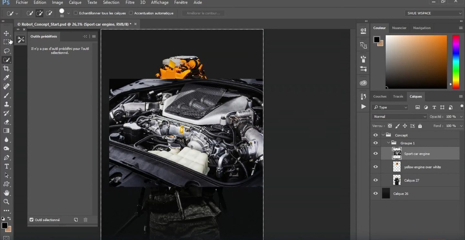
Task: Lock transparent pixels in layers panel
Action: pyautogui.click(x=390, y=126)
